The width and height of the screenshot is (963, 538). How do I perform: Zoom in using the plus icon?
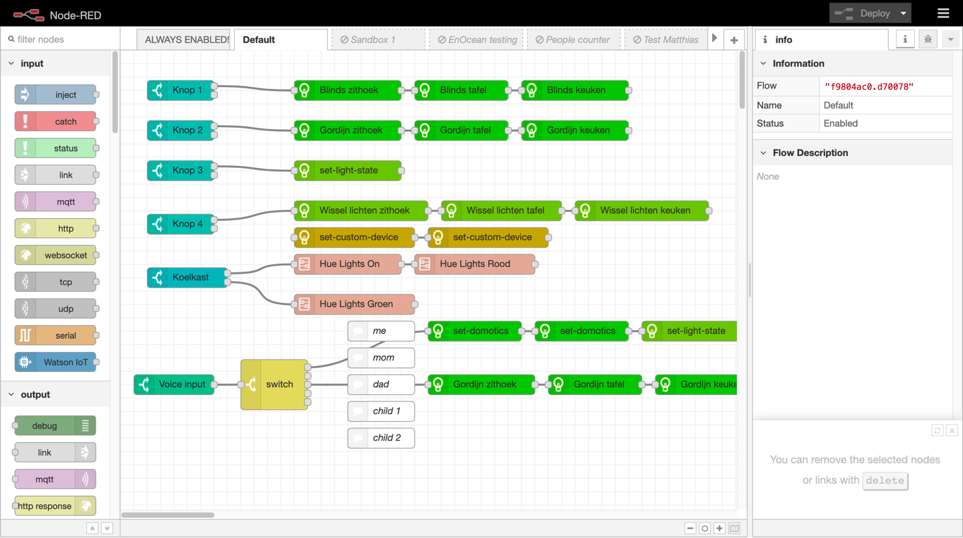[720, 528]
